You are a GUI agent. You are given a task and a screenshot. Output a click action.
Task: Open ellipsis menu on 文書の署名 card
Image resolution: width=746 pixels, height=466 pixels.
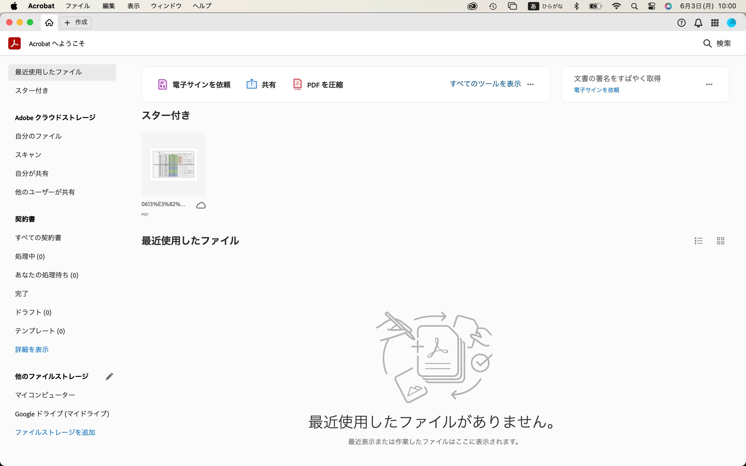pos(709,84)
